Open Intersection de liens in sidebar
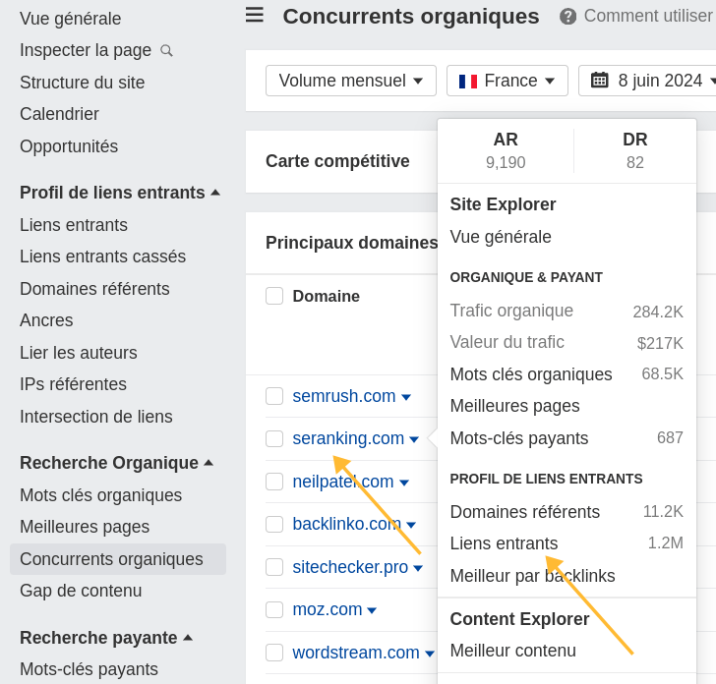This screenshot has width=716, height=684. coord(96,417)
